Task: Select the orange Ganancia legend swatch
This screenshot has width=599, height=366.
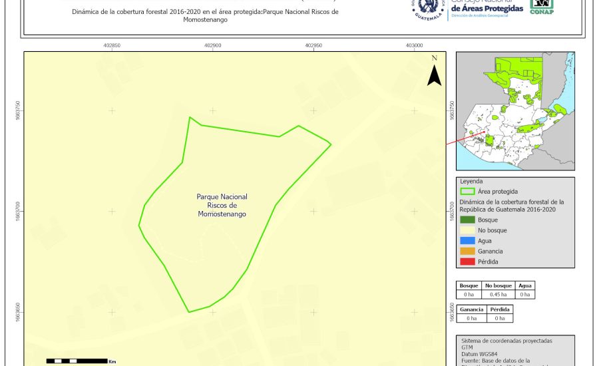Action: point(468,252)
